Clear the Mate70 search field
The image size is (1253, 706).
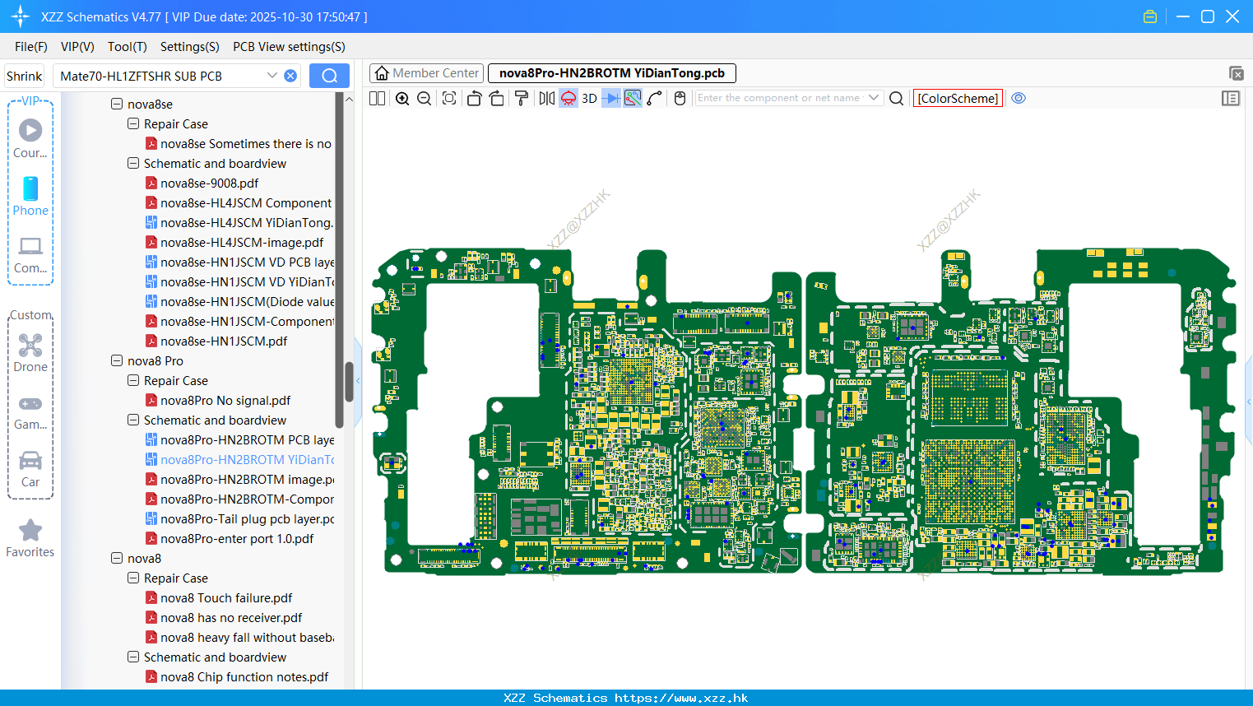(x=290, y=76)
